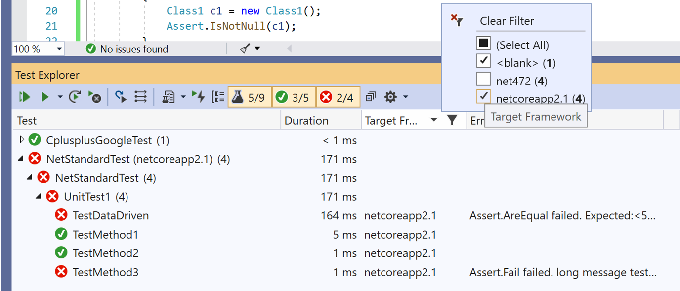Select the TestMethod3 test

point(105,272)
